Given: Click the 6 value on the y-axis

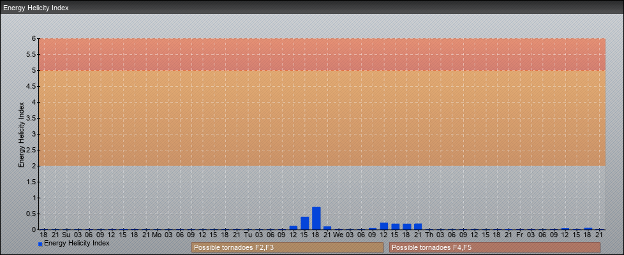Looking at the screenshot, I should point(34,39).
